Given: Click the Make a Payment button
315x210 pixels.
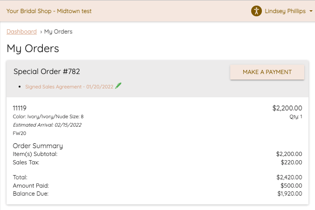Looking at the screenshot, I should 267,72.
